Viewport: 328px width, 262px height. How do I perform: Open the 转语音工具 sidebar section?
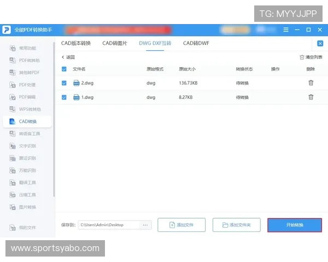click(x=25, y=134)
